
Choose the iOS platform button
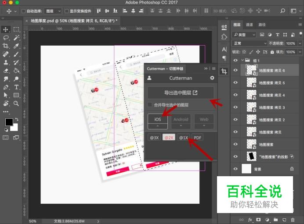[158, 119]
